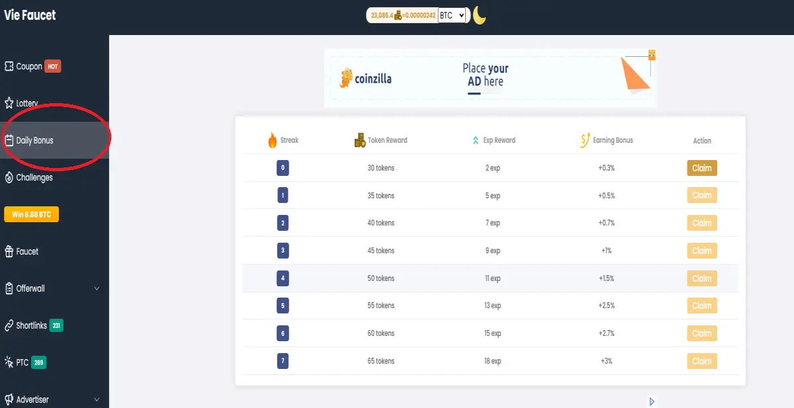Click the 289 badge beside PTC
The height and width of the screenshot is (408, 794).
(39, 362)
